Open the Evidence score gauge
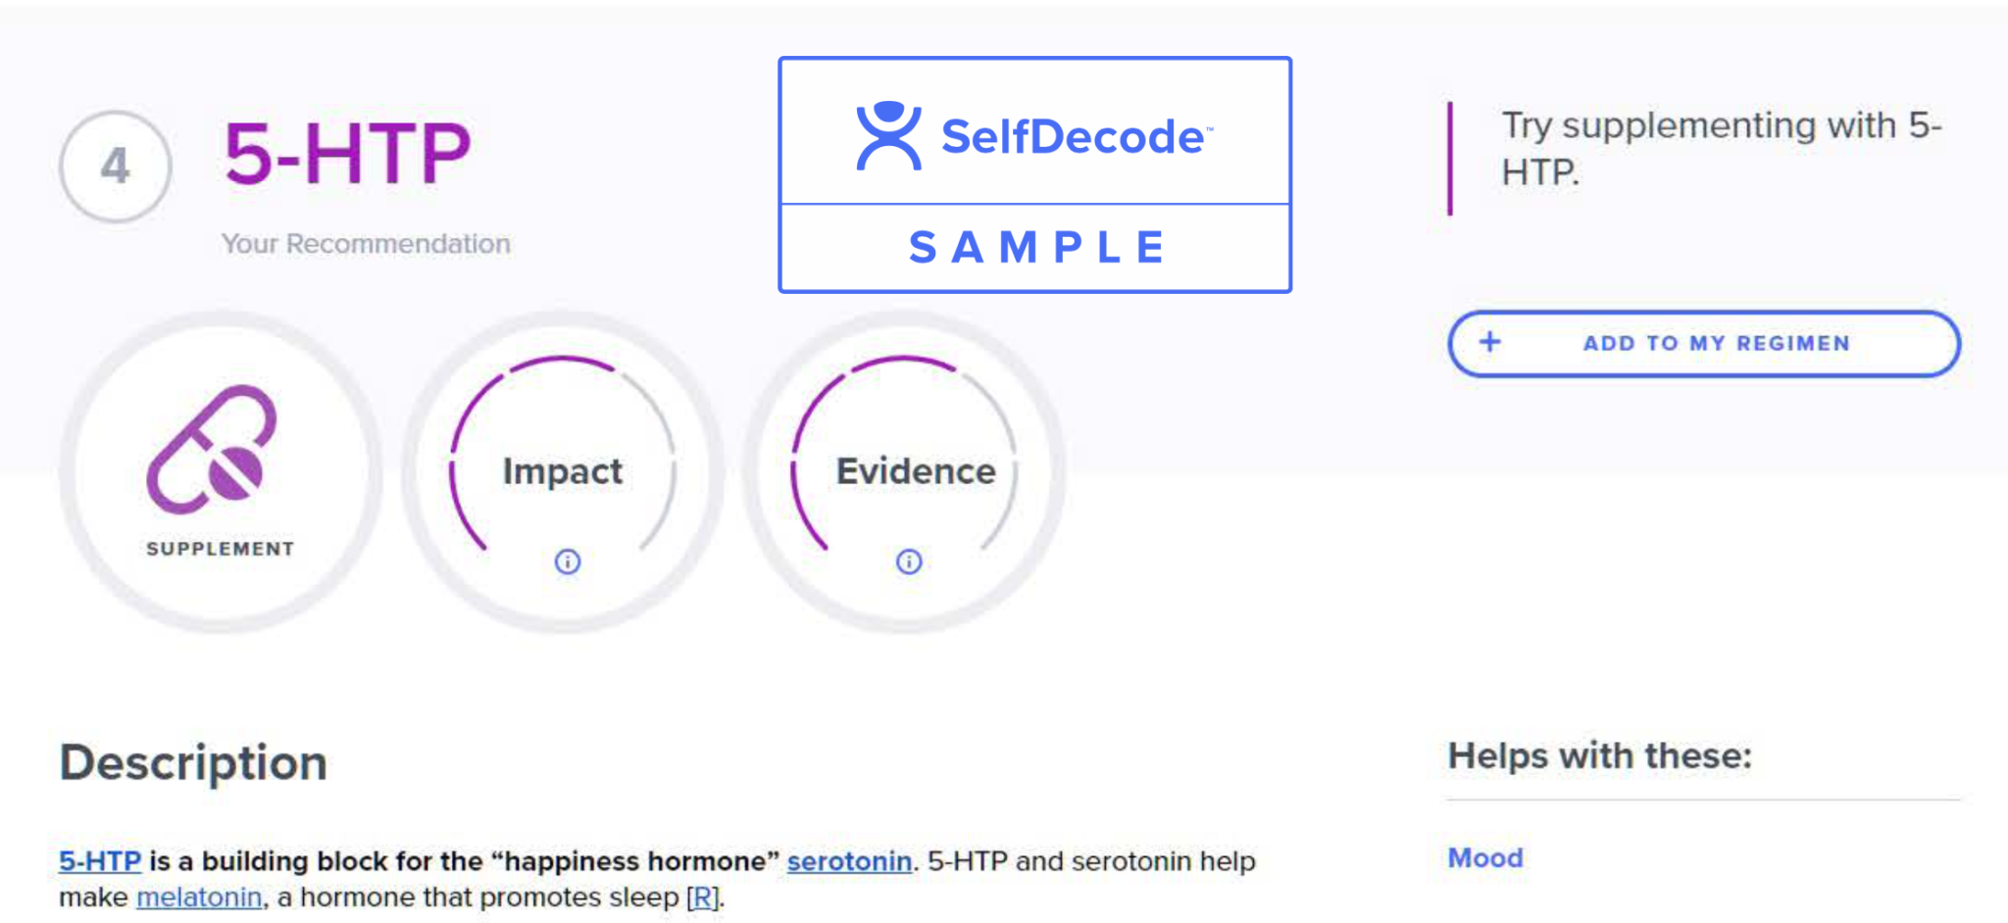2008x923 pixels. [x=913, y=470]
